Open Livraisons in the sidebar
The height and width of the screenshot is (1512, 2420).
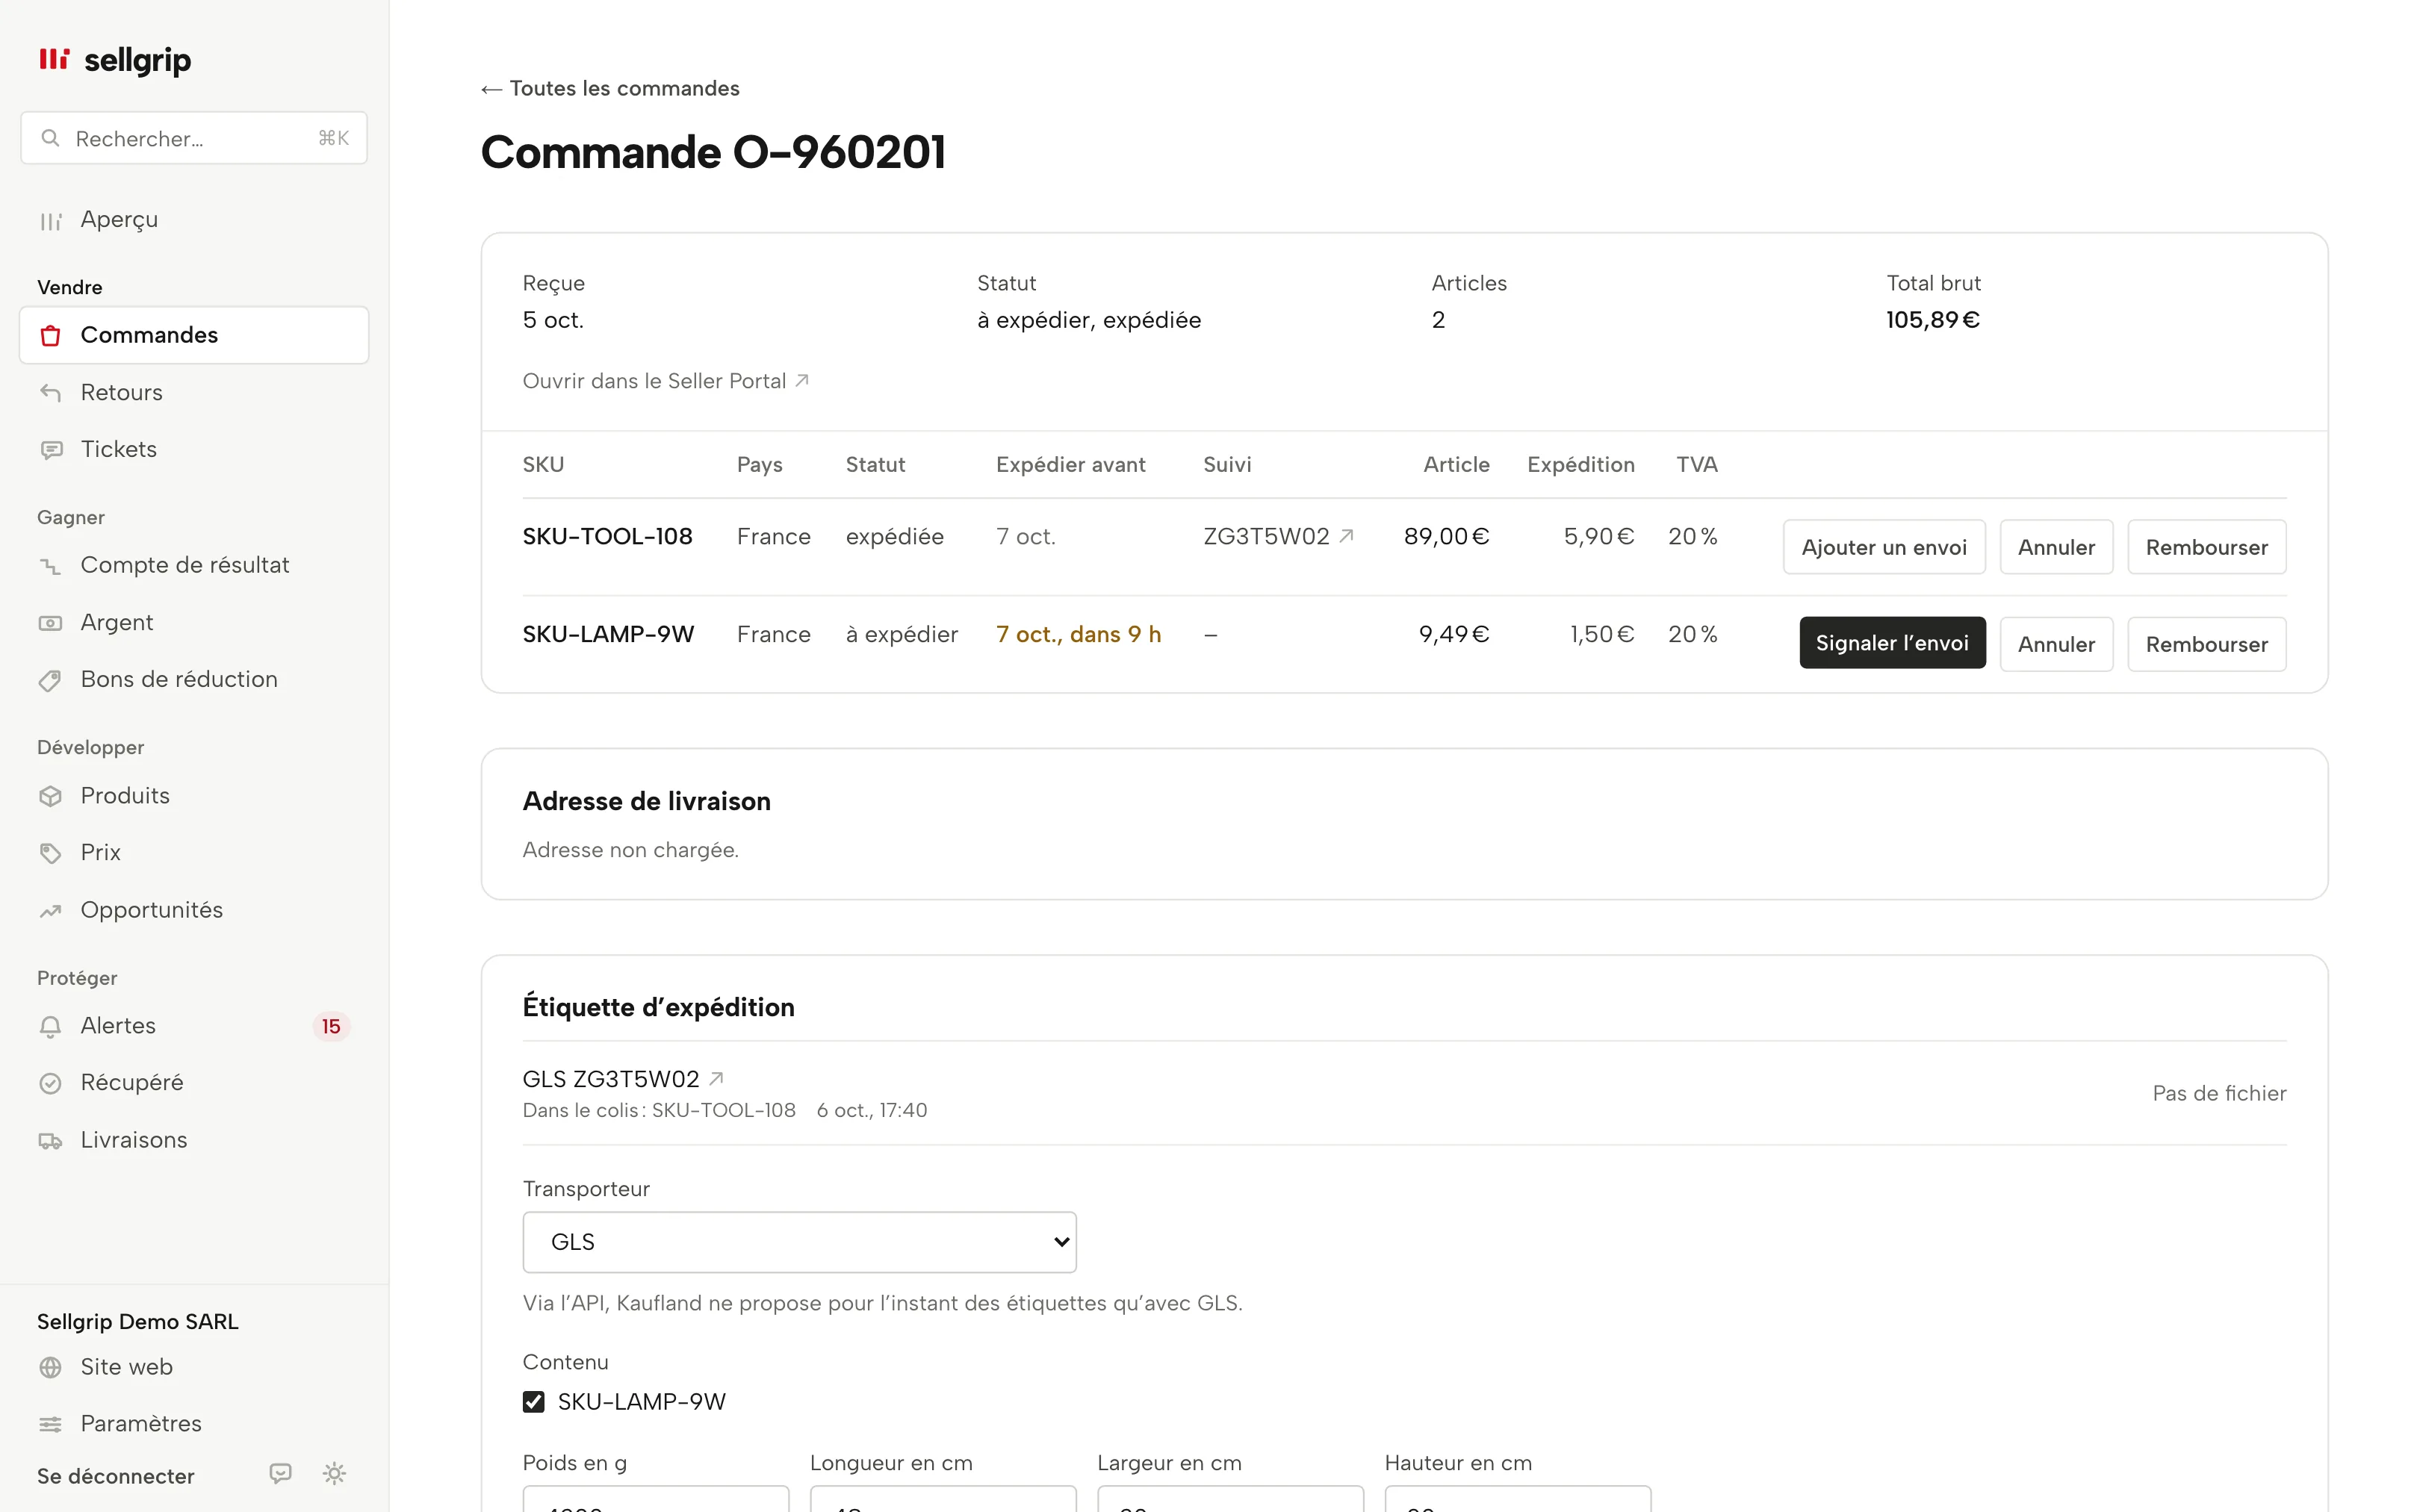point(194,1141)
